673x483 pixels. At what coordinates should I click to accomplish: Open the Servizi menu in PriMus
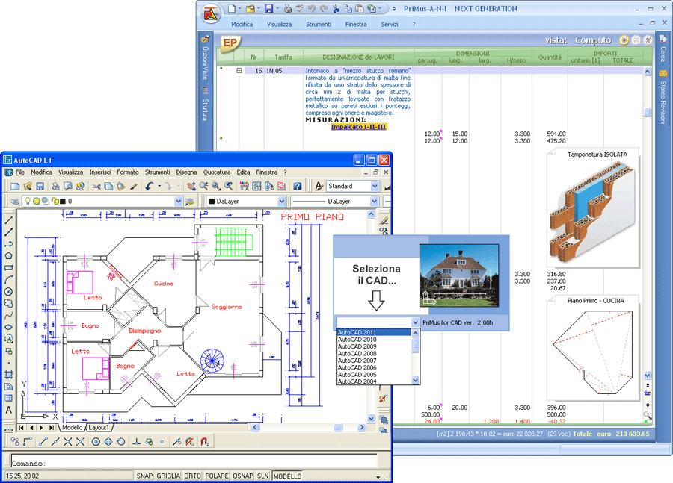(390, 25)
